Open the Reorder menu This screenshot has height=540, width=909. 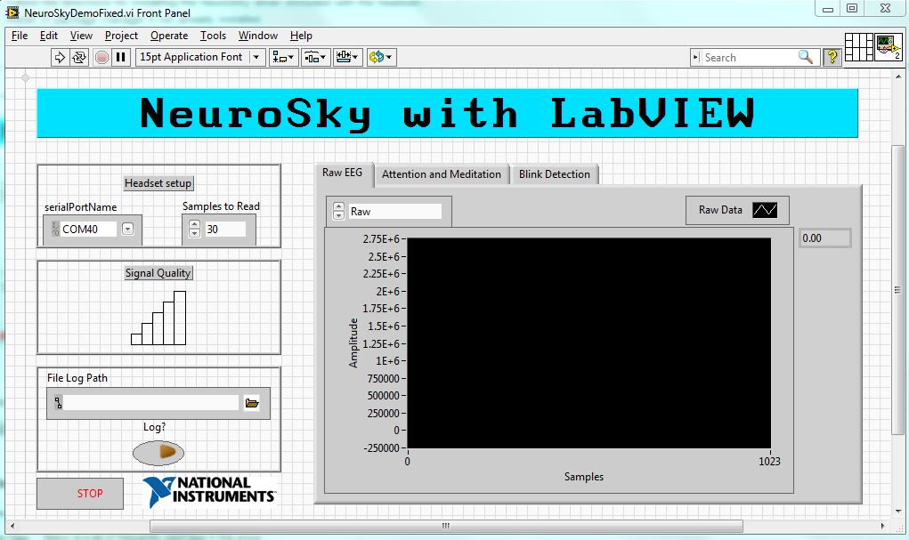point(381,57)
